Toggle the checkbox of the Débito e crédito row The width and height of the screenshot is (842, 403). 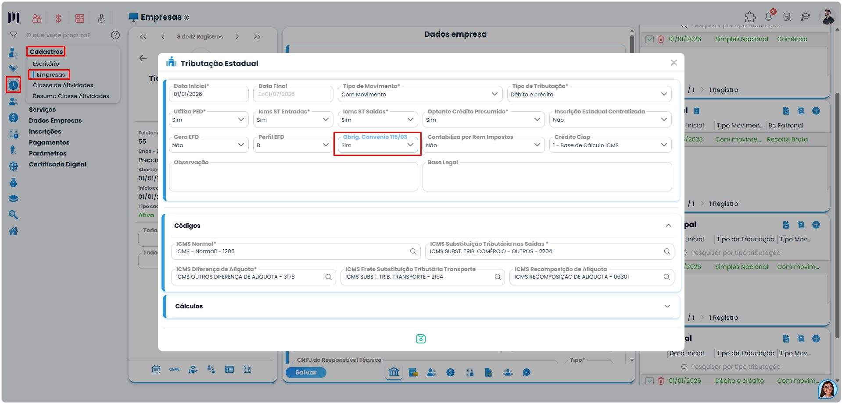(650, 381)
